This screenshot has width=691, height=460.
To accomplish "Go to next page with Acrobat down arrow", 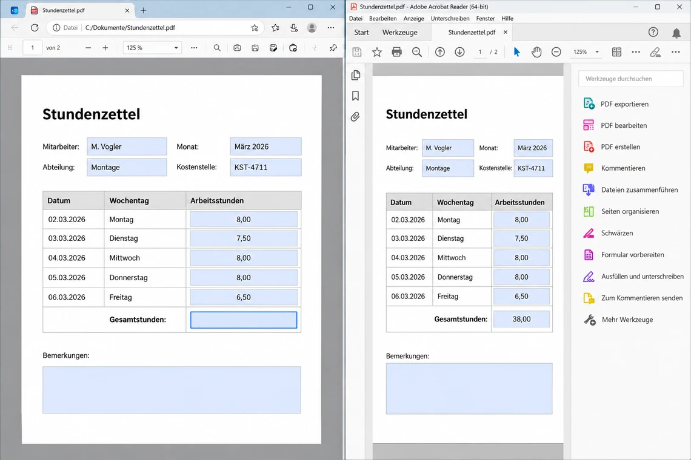I will click(459, 52).
